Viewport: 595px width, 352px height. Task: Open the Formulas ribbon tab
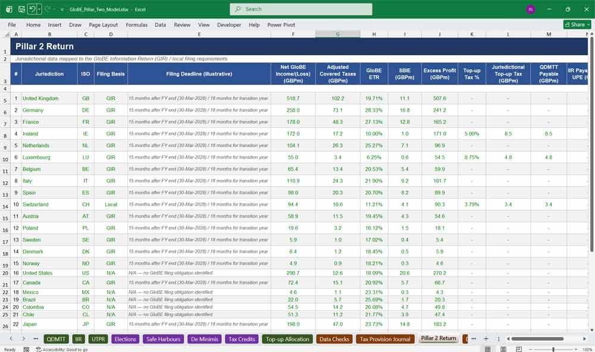pyautogui.click(x=137, y=24)
